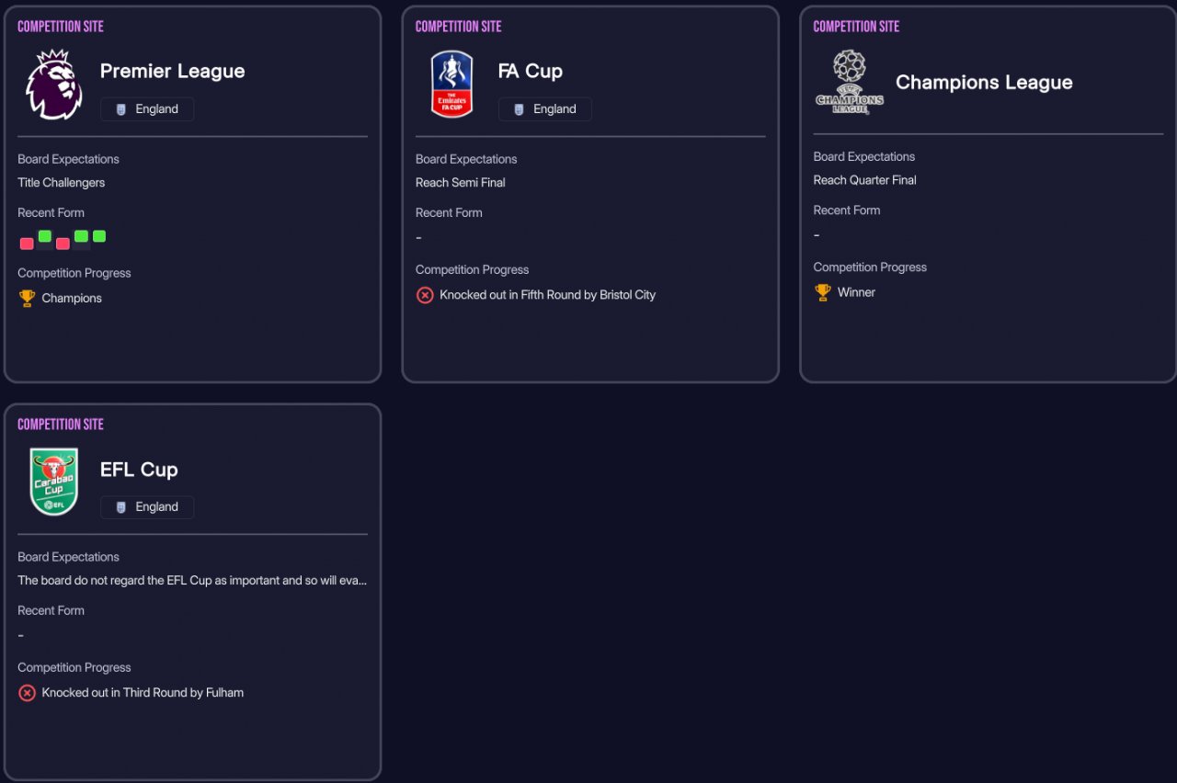
Task: Click the first red form square
Action: 27,244
